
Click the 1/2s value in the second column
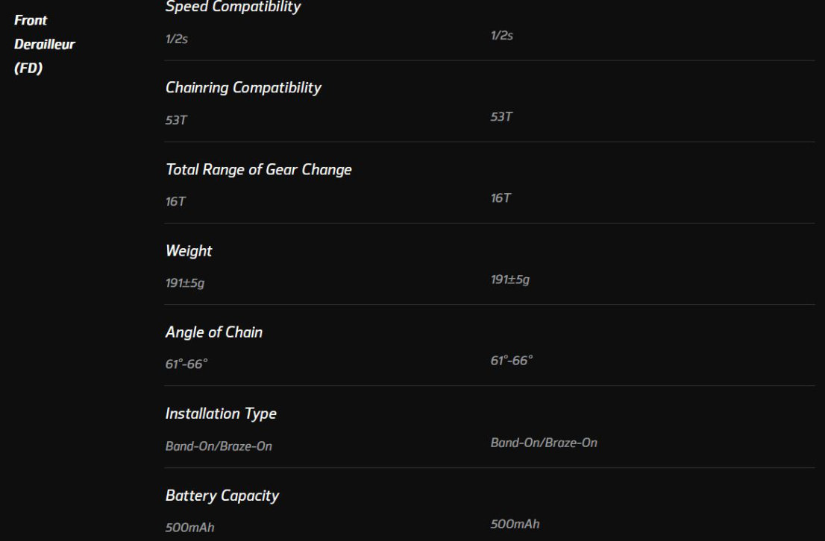pos(502,36)
